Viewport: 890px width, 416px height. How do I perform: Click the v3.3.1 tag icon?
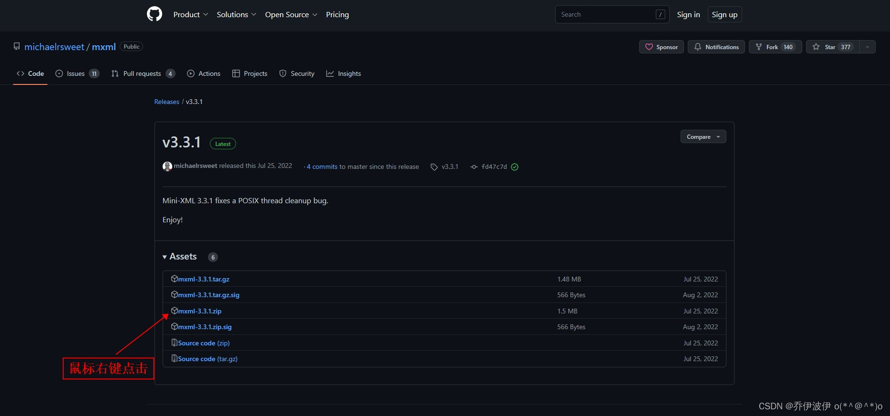point(434,167)
